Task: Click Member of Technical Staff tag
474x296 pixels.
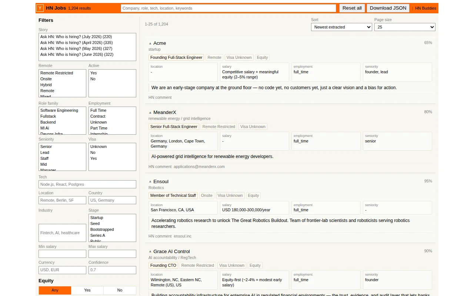Action: tap(173, 195)
